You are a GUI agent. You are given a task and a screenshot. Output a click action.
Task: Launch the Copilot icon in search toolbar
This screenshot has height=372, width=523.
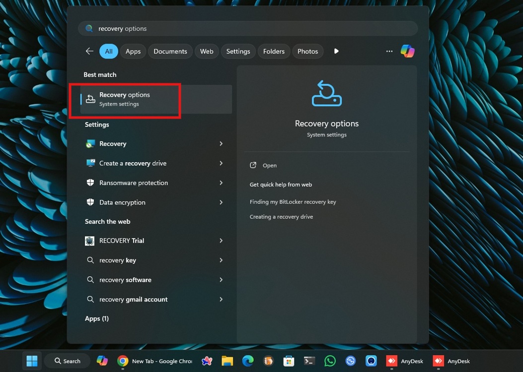point(407,51)
